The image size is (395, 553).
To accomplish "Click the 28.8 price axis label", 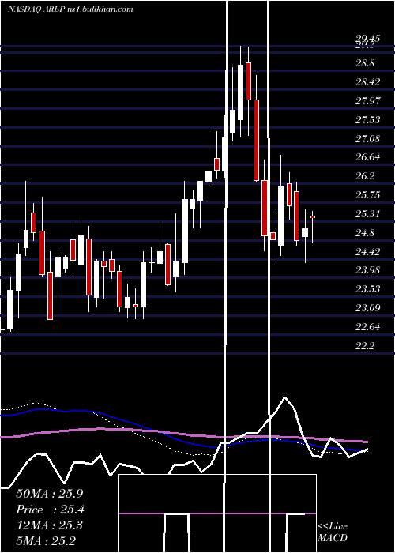I will tap(365, 63).
